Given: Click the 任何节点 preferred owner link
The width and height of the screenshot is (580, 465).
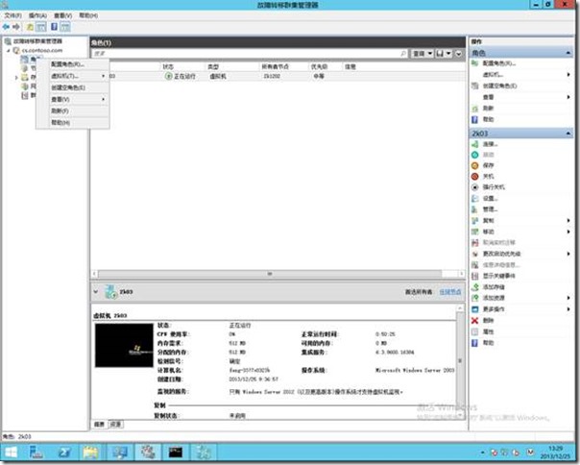Looking at the screenshot, I should click(x=450, y=292).
